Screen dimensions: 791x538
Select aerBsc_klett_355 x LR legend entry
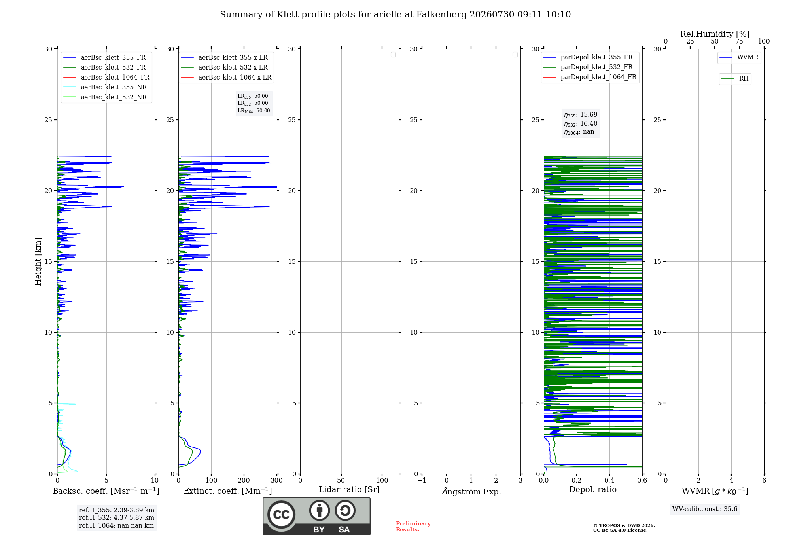(x=225, y=58)
